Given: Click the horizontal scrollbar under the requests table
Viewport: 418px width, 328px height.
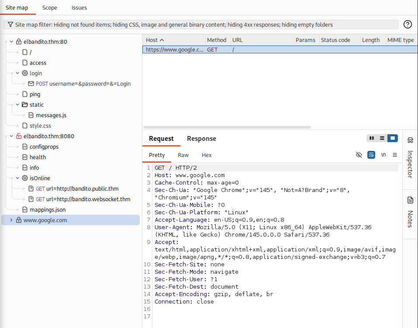Looking at the screenshot, I should (227, 127).
